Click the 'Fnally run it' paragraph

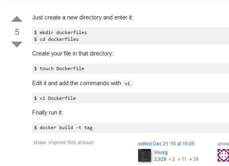pos(48,113)
